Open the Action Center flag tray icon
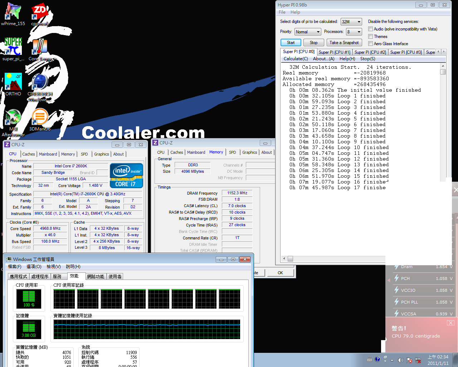Screen dimensions: 458x367 coord(409,360)
